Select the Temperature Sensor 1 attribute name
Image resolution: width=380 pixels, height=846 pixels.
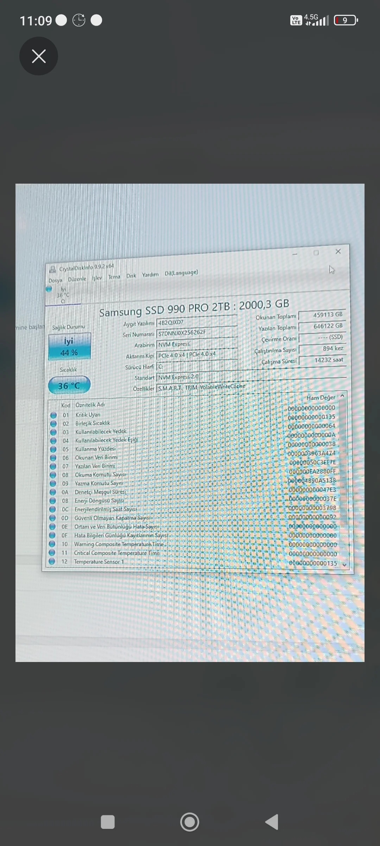tap(99, 562)
